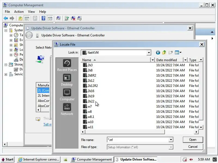218x163 pixels.
Task: Click the muted volume tray icon
Action: 191,159
